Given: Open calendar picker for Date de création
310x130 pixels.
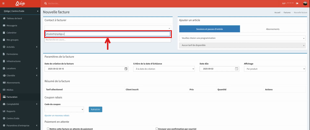Looking at the screenshot, I should 126,69.
